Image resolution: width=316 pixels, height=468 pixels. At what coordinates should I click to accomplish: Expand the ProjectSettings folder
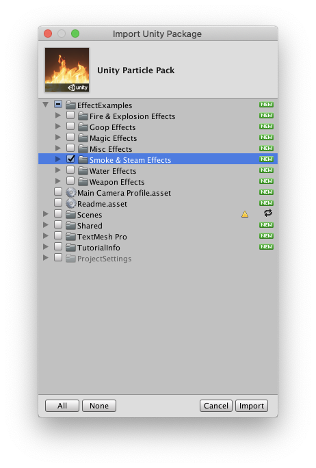tap(46, 257)
